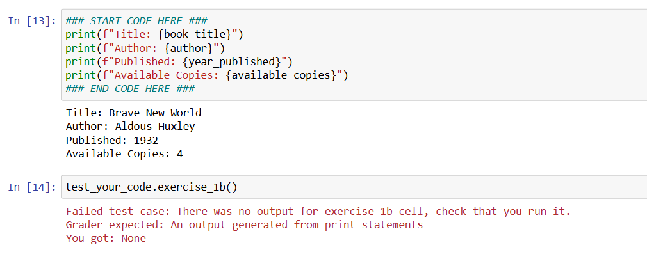The width and height of the screenshot is (647, 266).
Task: Click the print Published code line
Action: pos(179,62)
